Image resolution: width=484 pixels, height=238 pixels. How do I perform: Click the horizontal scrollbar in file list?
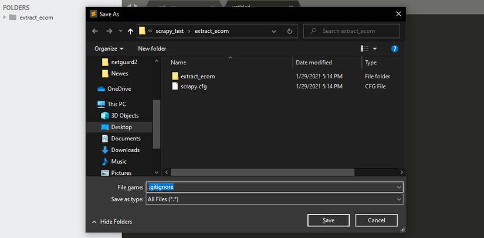pyautogui.click(x=262, y=173)
